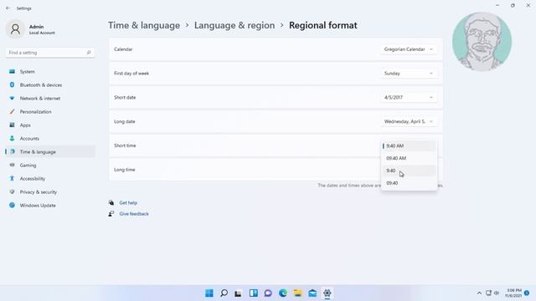Viewport: 536px width, 301px height.
Task: Open File Explorer from taskbar
Action: click(297, 293)
